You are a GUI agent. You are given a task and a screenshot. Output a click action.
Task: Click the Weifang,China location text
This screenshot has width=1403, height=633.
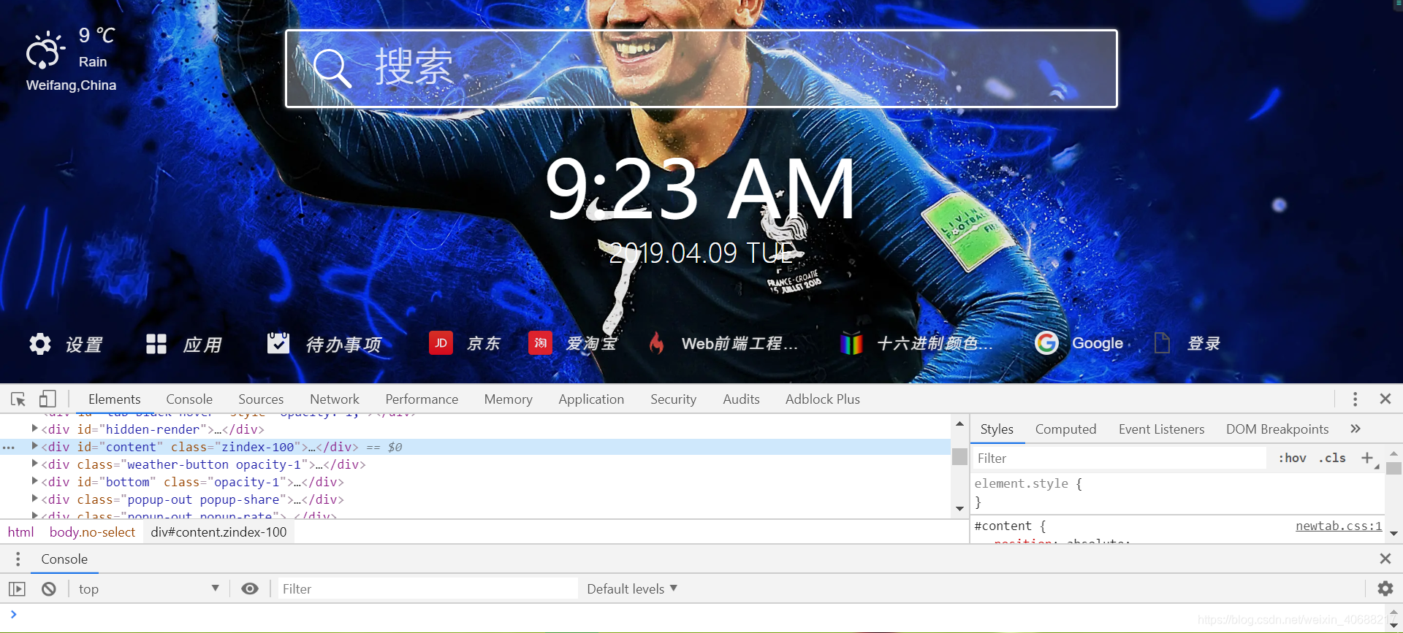click(71, 85)
